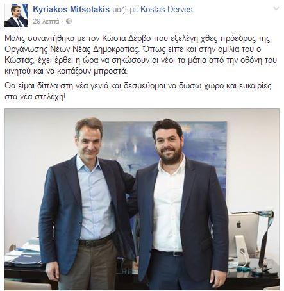Click the man in light blue shirt
The width and height of the screenshot is (284, 291).
point(87,203)
